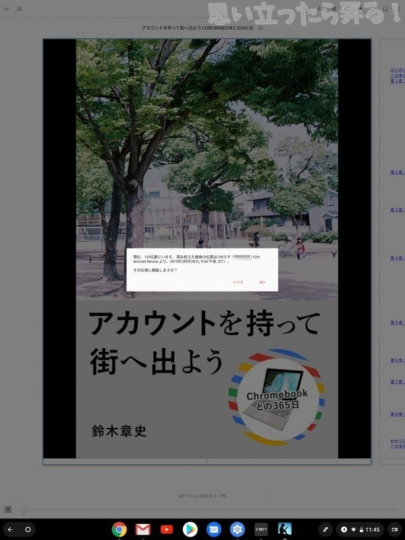Open Settings gear from the shelf

point(238,530)
